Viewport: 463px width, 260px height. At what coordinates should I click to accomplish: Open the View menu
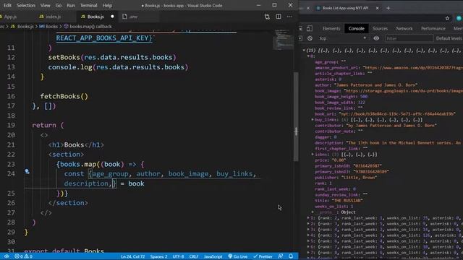(45, 5)
